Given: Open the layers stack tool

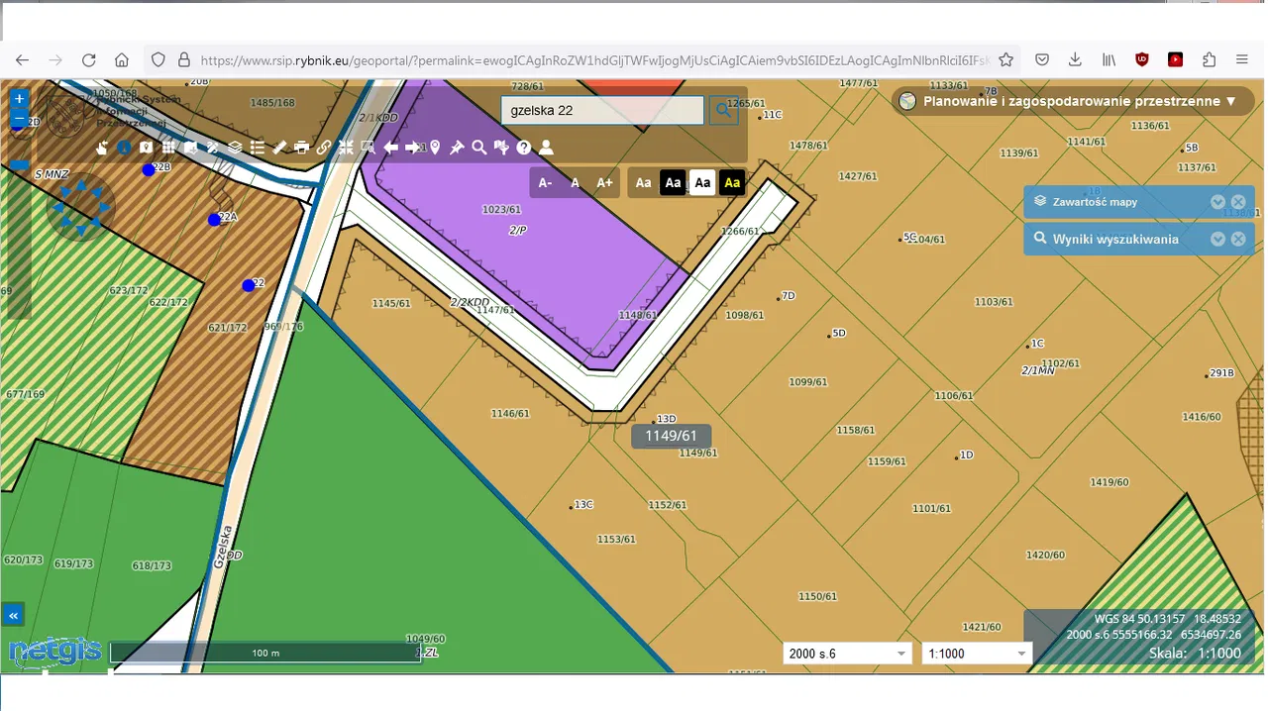Looking at the screenshot, I should (x=235, y=148).
